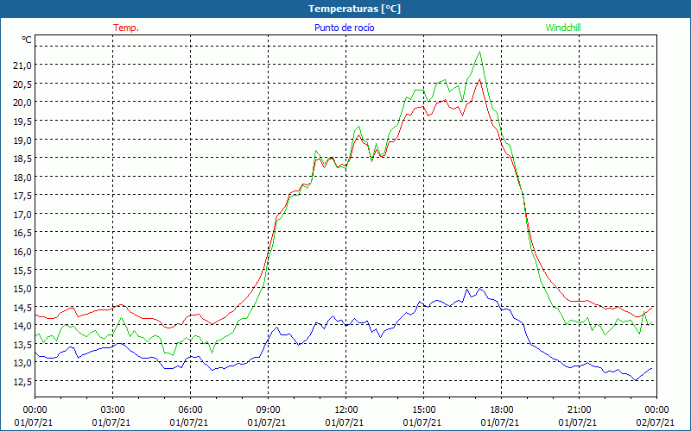Viewport: 691px width, 431px height.
Task: Click the '18,0' y-axis value
Action: click(23, 178)
